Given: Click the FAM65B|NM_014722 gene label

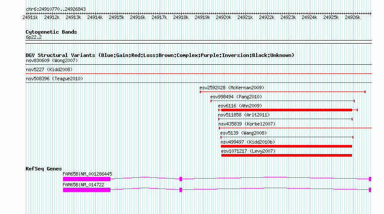Looking at the screenshot, I should (x=84, y=185).
